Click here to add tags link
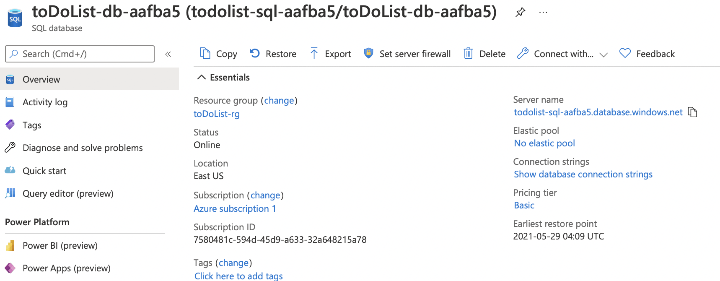Image resolution: width=720 pixels, height=281 pixels. tap(238, 276)
